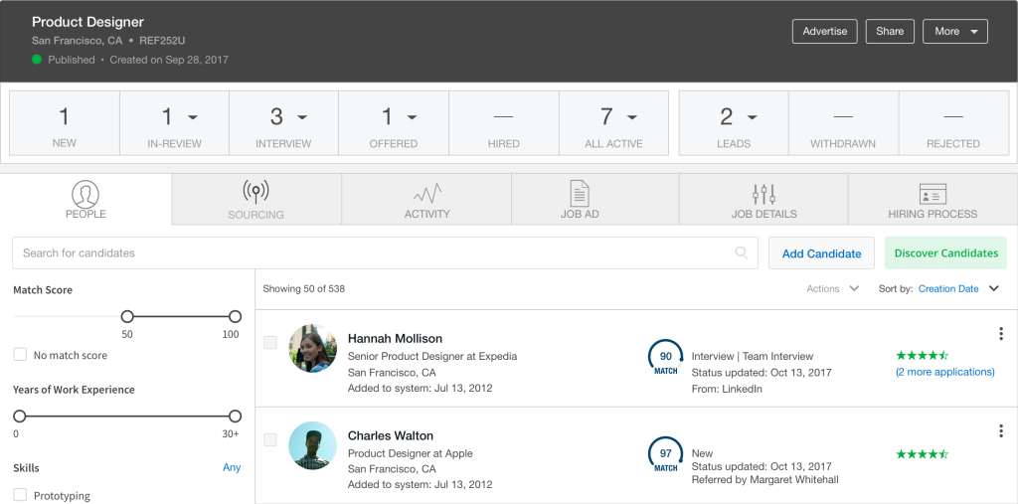Image resolution: width=1018 pixels, height=504 pixels.
Task: Select the All Active stage count
Action: tap(613, 124)
